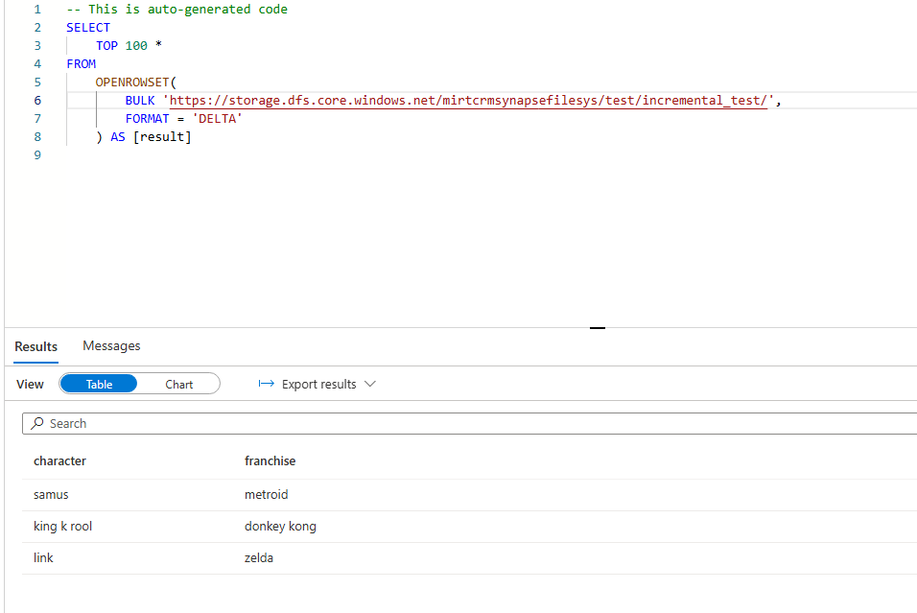The width and height of the screenshot is (917, 613).
Task: Click the auto-generated code comment line
Action: click(x=176, y=10)
